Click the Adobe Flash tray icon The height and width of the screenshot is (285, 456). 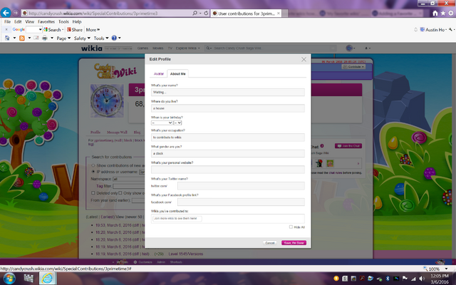[362, 279]
